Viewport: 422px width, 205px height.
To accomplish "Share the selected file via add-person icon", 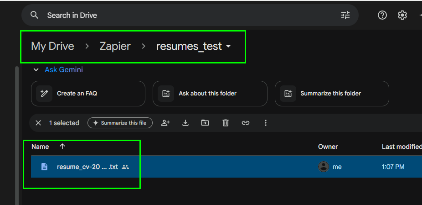I will pyautogui.click(x=165, y=123).
